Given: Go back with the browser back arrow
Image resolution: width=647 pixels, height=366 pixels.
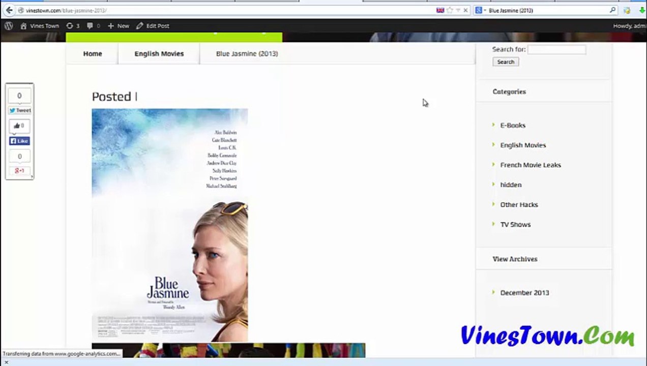Looking at the screenshot, I should [9, 10].
